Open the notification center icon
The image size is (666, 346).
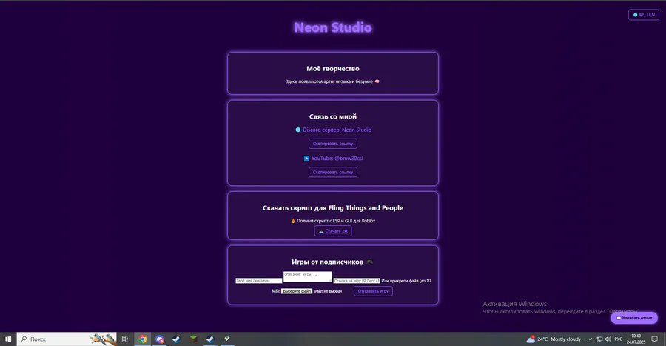[655, 339]
